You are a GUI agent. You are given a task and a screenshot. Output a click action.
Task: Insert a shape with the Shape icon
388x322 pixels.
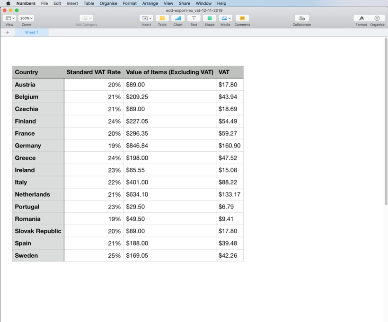pyautogui.click(x=209, y=18)
